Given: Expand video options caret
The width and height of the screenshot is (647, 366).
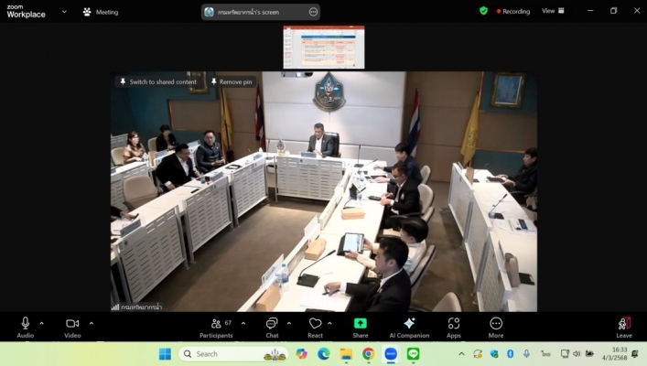Looking at the screenshot, I should [92, 323].
